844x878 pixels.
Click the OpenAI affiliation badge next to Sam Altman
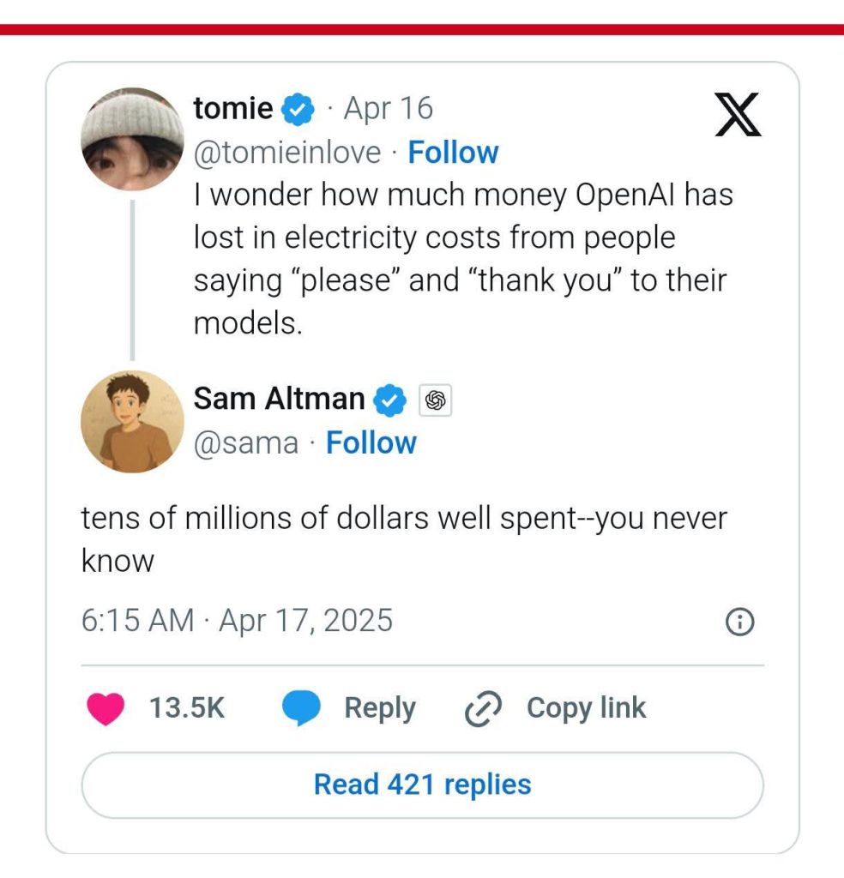tap(435, 400)
